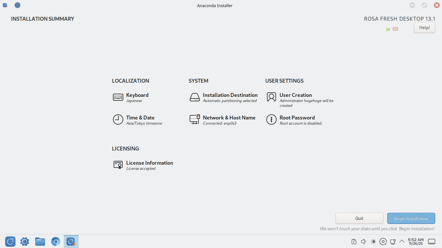Open the brightness tray icon
442x248 pixels.
tap(373, 242)
